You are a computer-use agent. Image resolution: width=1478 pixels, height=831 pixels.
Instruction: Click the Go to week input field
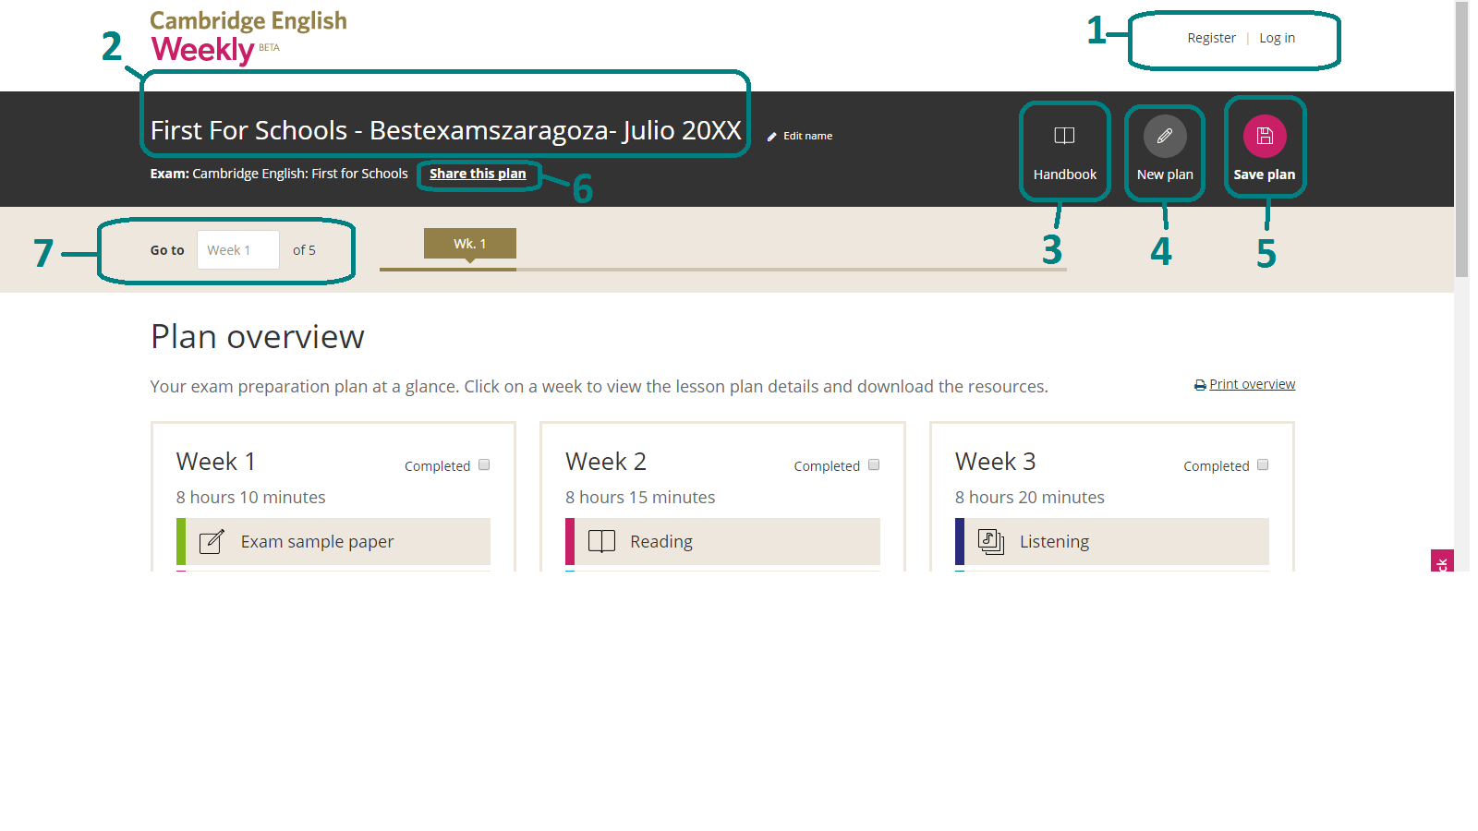pyautogui.click(x=238, y=250)
